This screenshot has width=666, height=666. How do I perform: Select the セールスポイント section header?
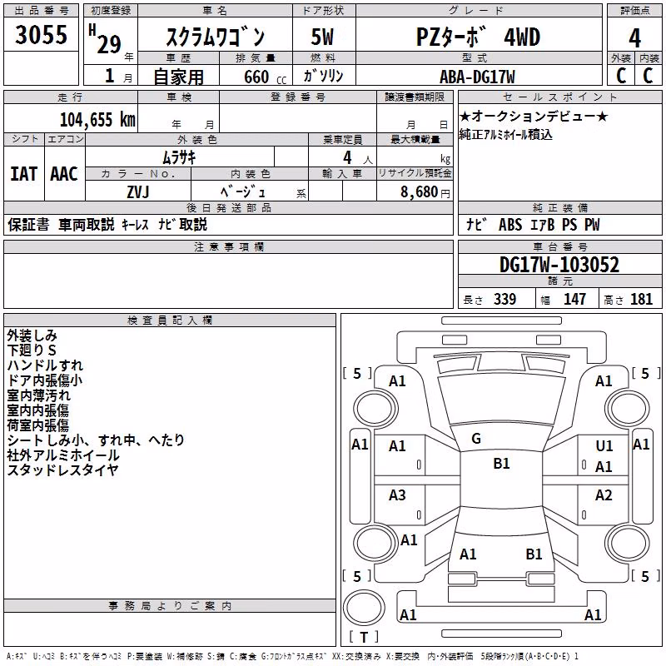click(559, 97)
